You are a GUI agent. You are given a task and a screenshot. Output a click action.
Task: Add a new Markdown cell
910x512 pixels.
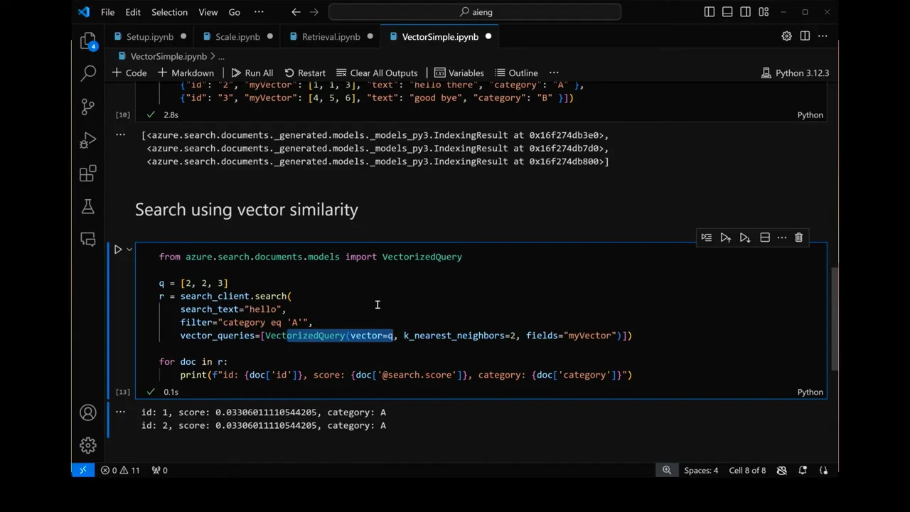click(x=185, y=73)
